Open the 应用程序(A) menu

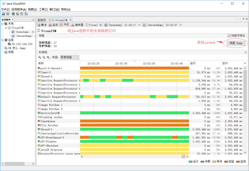click(x=19, y=9)
